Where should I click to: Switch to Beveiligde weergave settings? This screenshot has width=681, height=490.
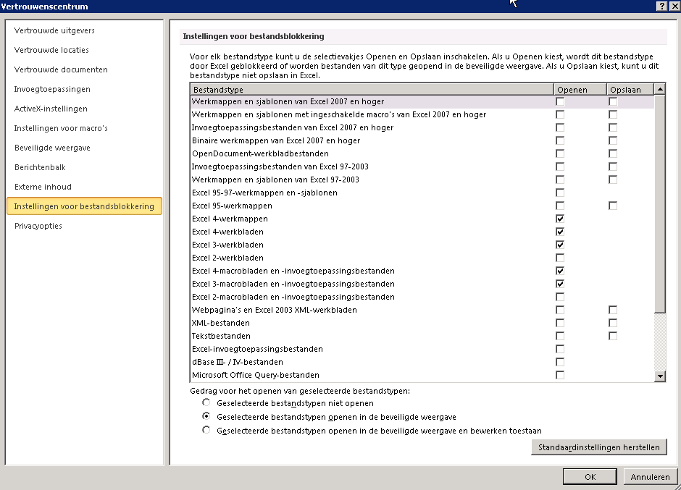52,148
